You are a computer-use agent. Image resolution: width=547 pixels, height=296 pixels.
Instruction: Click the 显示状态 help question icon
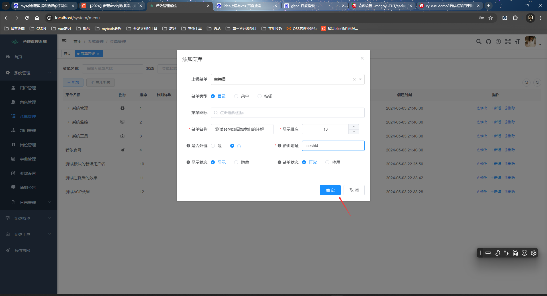pyautogui.click(x=188, y=162)
